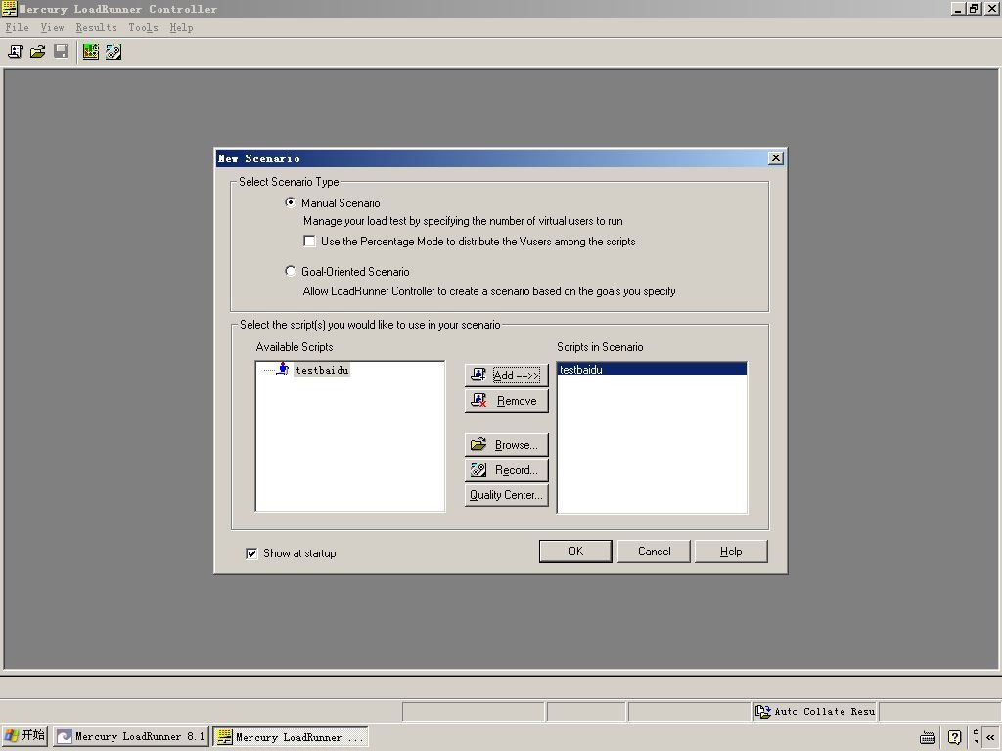The width and height of the screenshot is (1002, 751).
Task: Click the VuGen script toolbar icon
Action: tap(114, 52)
